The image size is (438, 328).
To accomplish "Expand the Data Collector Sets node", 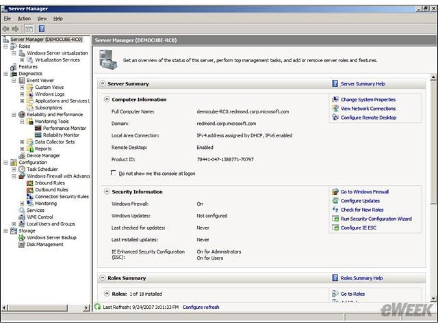I will click(x=22, y=142).
